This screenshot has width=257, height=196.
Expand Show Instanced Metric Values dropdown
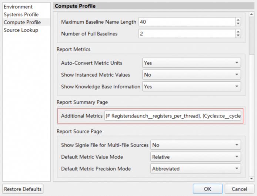pos(191,75)
